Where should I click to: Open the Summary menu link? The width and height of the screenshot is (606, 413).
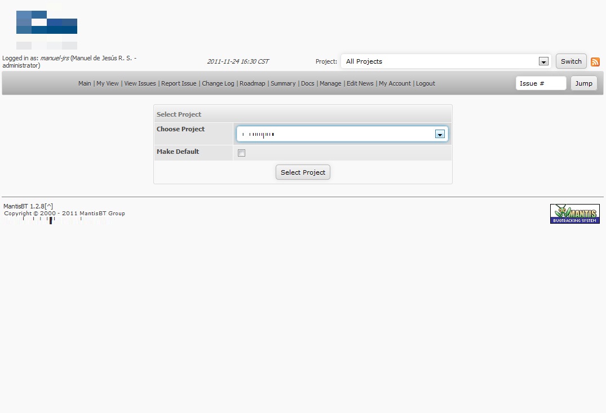click(283, 83)
